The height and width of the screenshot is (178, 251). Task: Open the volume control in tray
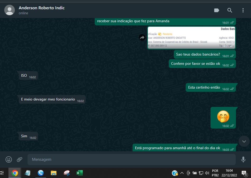[207, 173]
